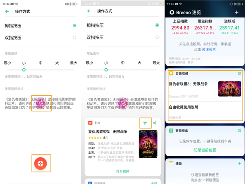245x184 pixels.
Task: Set press area slider to 最大 in left screen
Action: click(73, 70)
